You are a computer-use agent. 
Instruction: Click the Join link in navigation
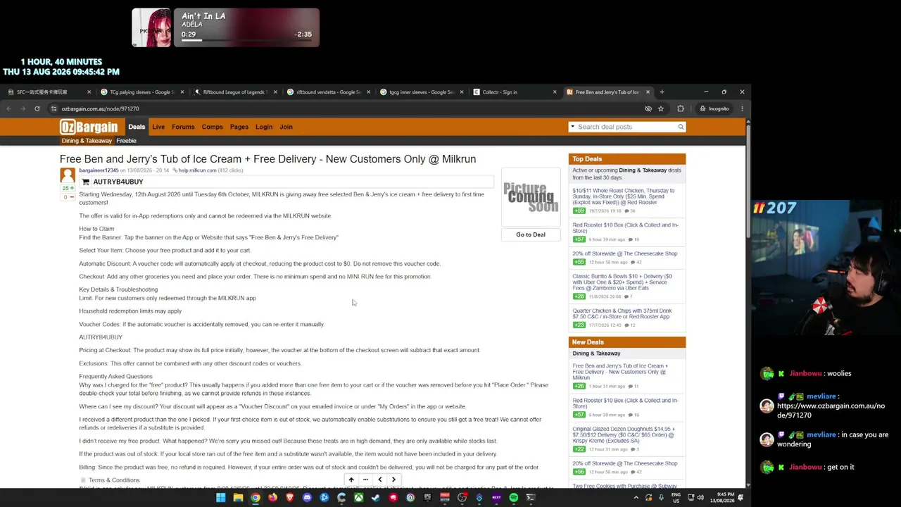[286, 127]
